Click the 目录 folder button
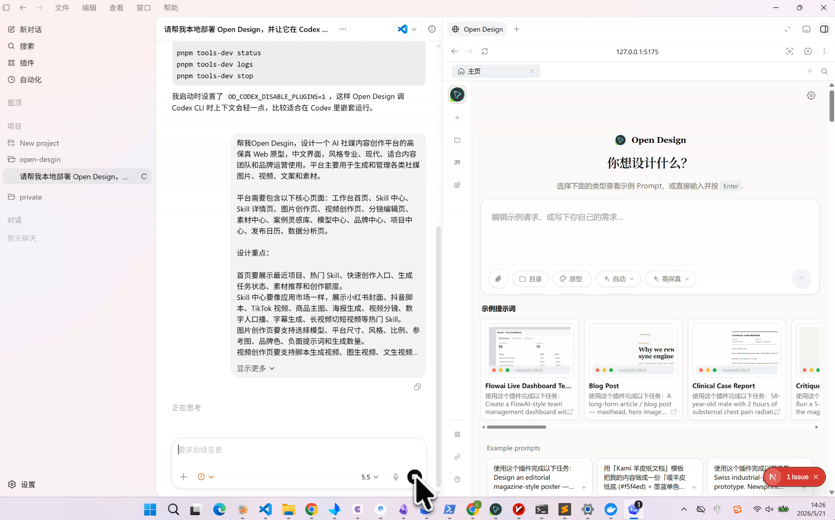835x520 pixels. (530, 279)
